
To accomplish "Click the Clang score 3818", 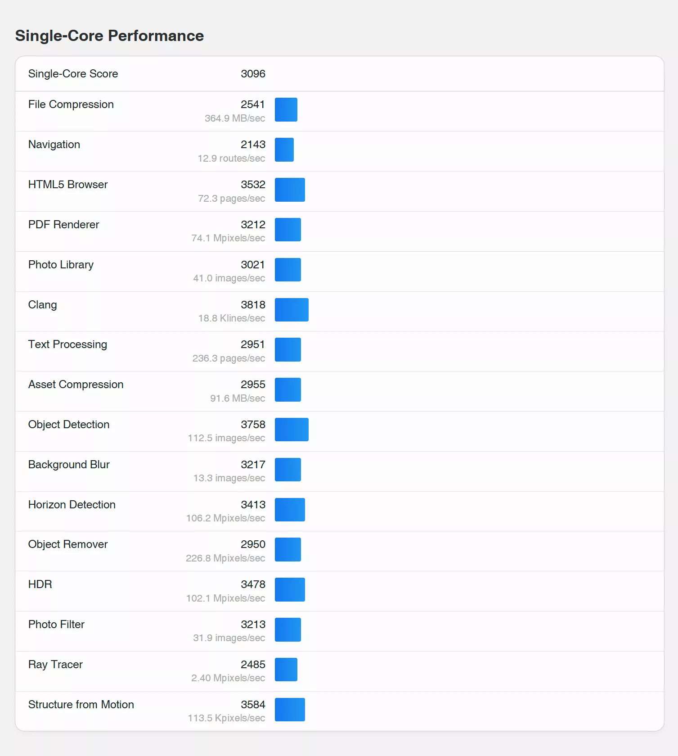I will click(253, 305).
